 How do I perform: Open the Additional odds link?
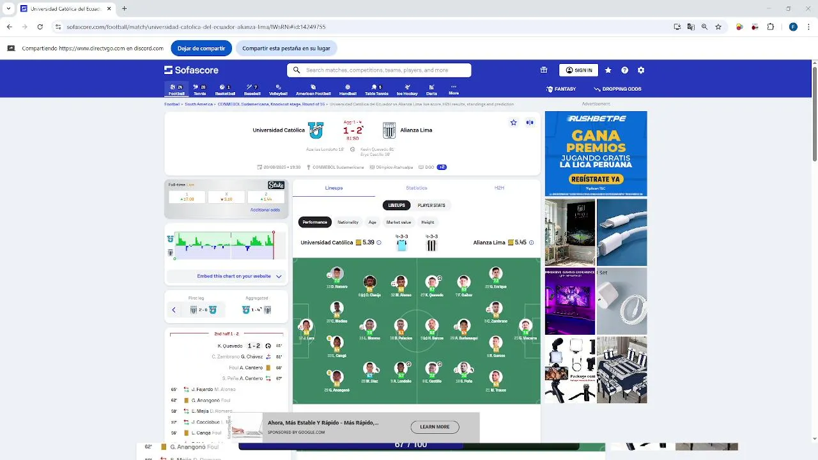tap(265, 210)
